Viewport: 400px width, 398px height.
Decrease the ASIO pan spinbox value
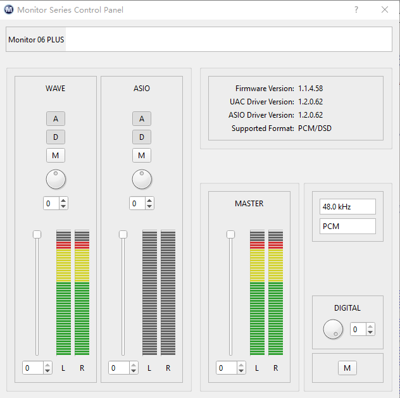click(149, 206)
